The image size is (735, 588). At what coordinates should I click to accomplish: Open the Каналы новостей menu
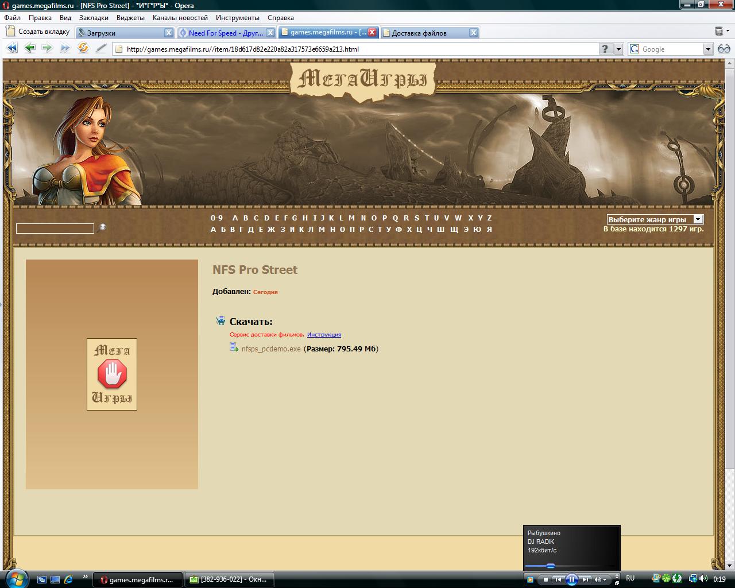tap(180, 18)
